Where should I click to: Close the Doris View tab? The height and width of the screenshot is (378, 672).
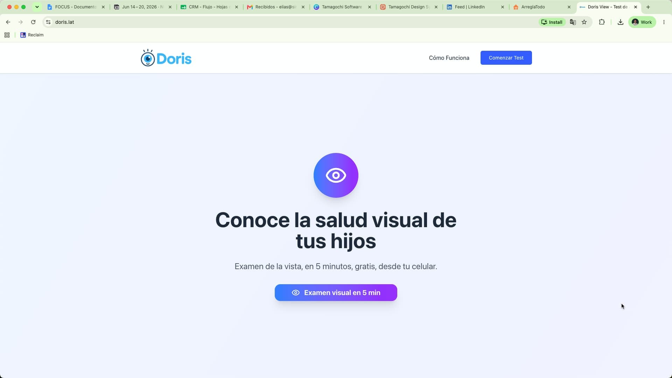[x=636, y=7]
